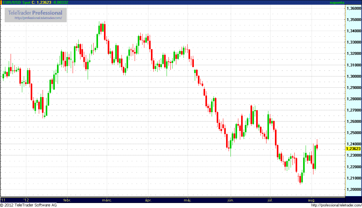The image size is (362, 208).
Task: Click the 1,30000 price axis label
Action: click(x=354, y=76)
